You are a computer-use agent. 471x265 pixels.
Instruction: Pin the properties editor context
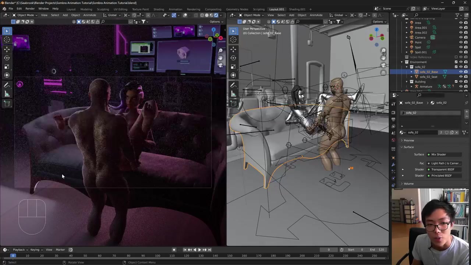click(466, 103)
